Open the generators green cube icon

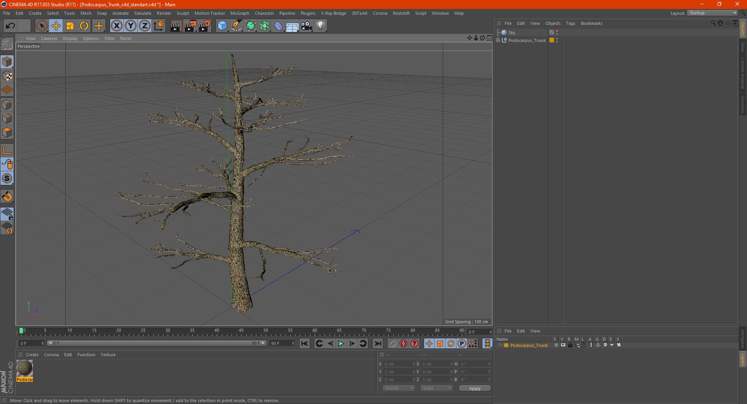[x=251, y=26]
